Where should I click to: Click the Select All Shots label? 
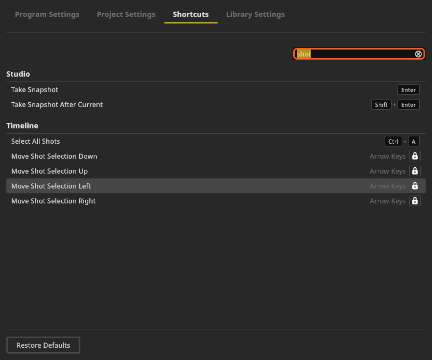point(36,141)
